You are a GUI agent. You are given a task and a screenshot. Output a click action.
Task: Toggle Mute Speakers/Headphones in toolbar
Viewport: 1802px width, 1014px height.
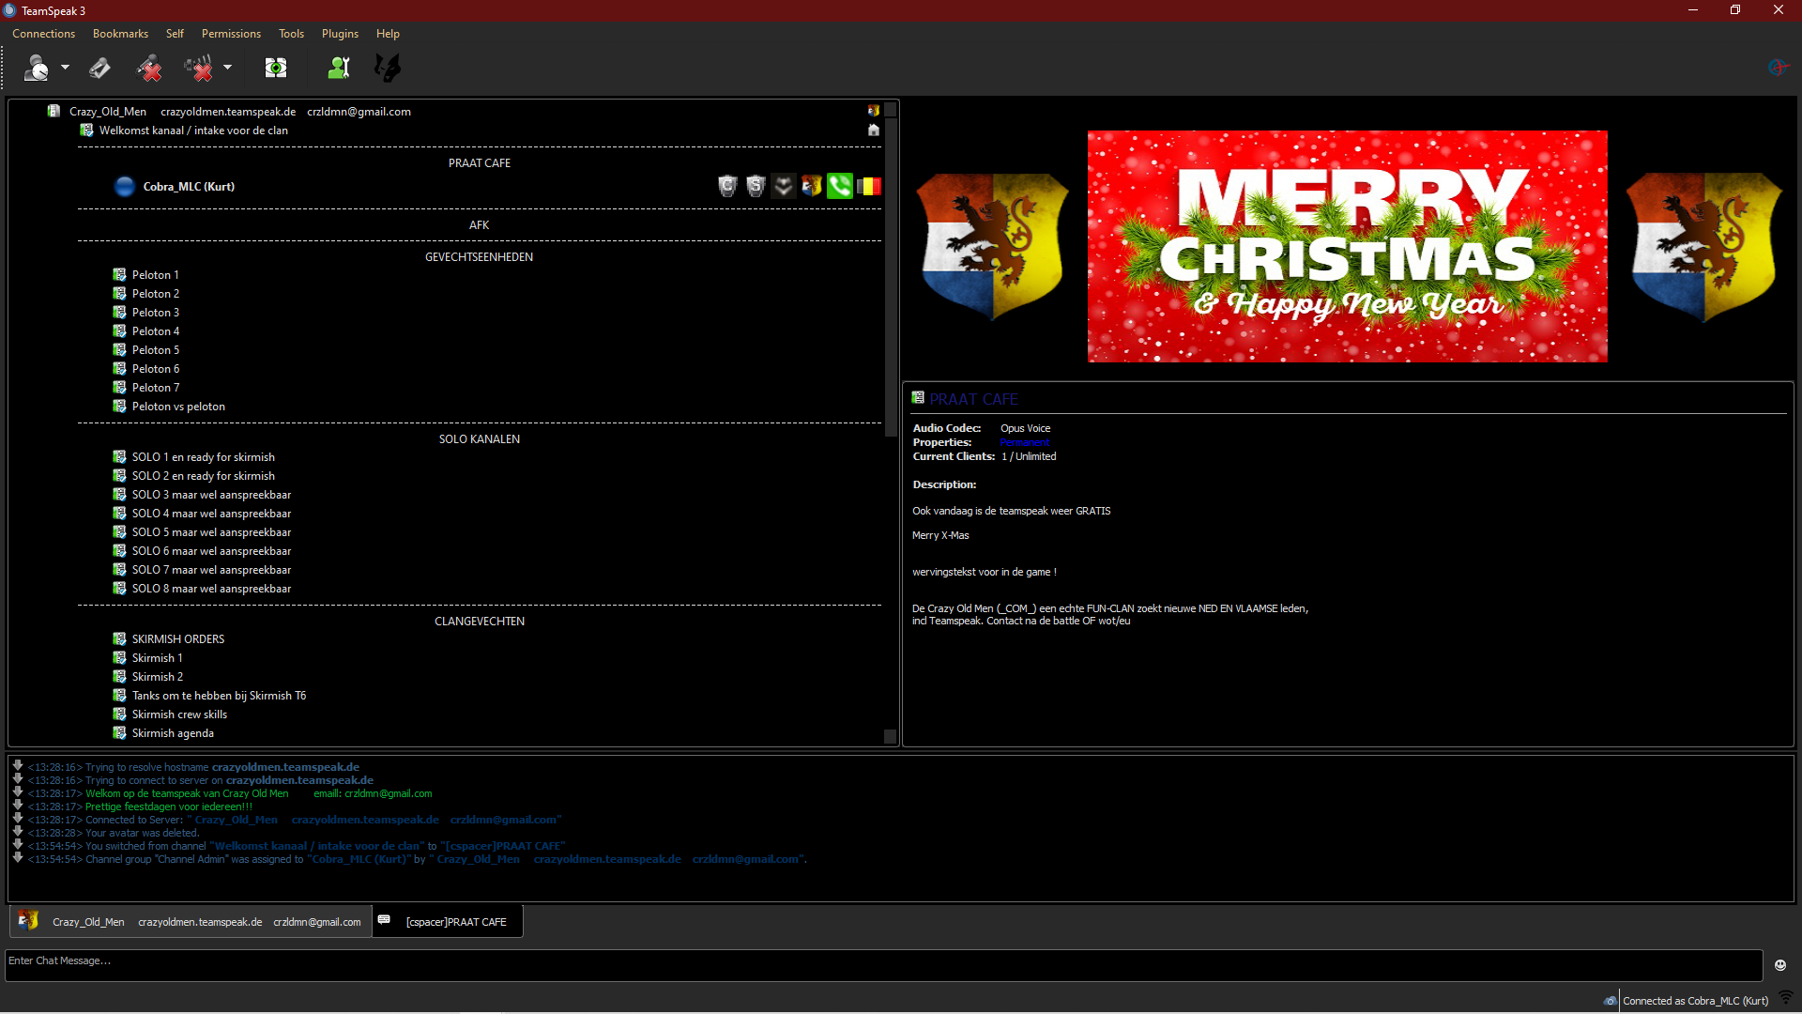[198, 68]
